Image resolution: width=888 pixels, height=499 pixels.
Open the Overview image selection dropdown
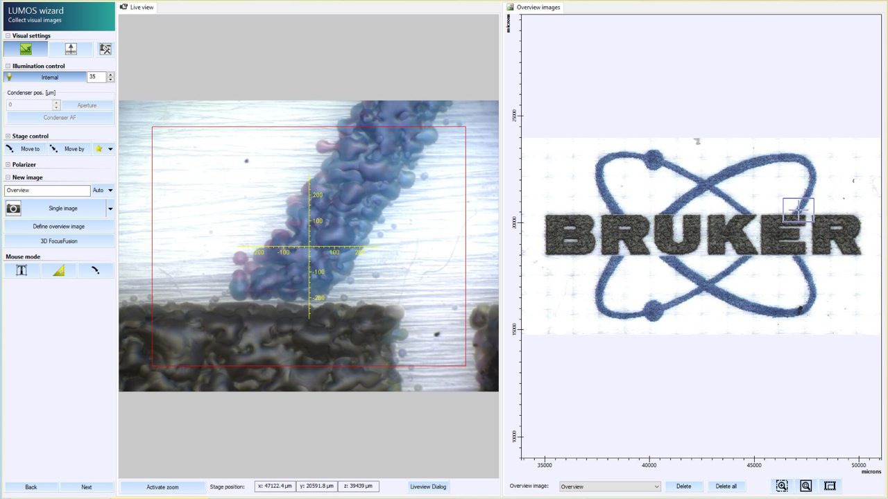tap(610, 487)
